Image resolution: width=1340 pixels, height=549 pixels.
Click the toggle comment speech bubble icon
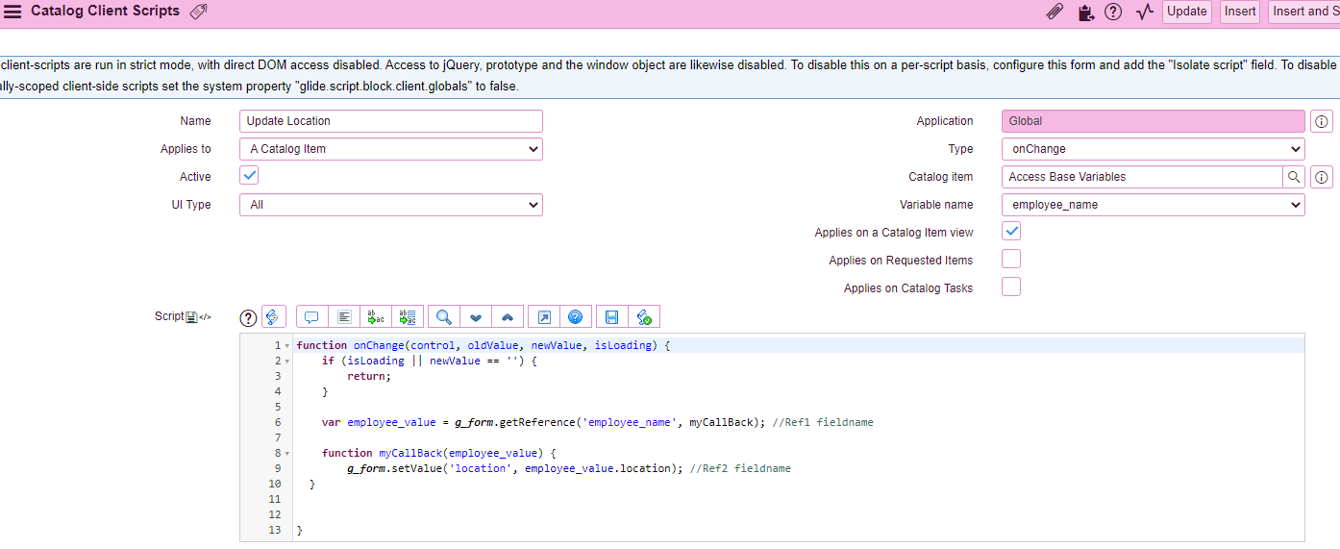click(311, 317)
